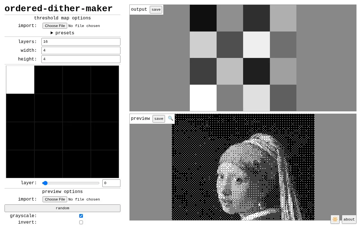This screenshot has width=361, height=225.
Task: Click the dithered portrait preview image
Action: (x=243, y=167)
